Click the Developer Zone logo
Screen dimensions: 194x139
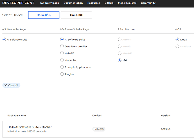pyautogui.click(x=18, y=3)
